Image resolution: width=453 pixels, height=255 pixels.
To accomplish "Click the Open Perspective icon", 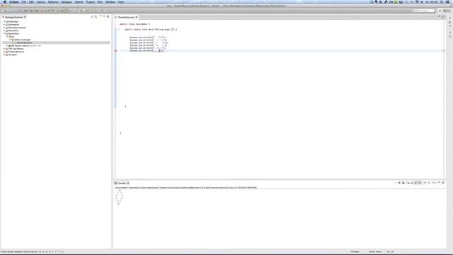I will click(440, 11).
